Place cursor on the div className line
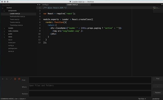This screenshot has width=163, height=100. click(86, 28)
